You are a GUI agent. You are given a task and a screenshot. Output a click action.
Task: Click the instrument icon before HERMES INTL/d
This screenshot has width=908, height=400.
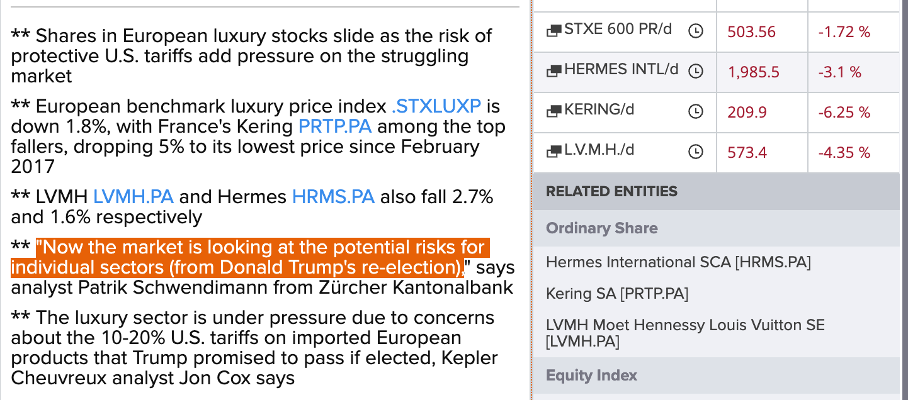tap(553, 71)
